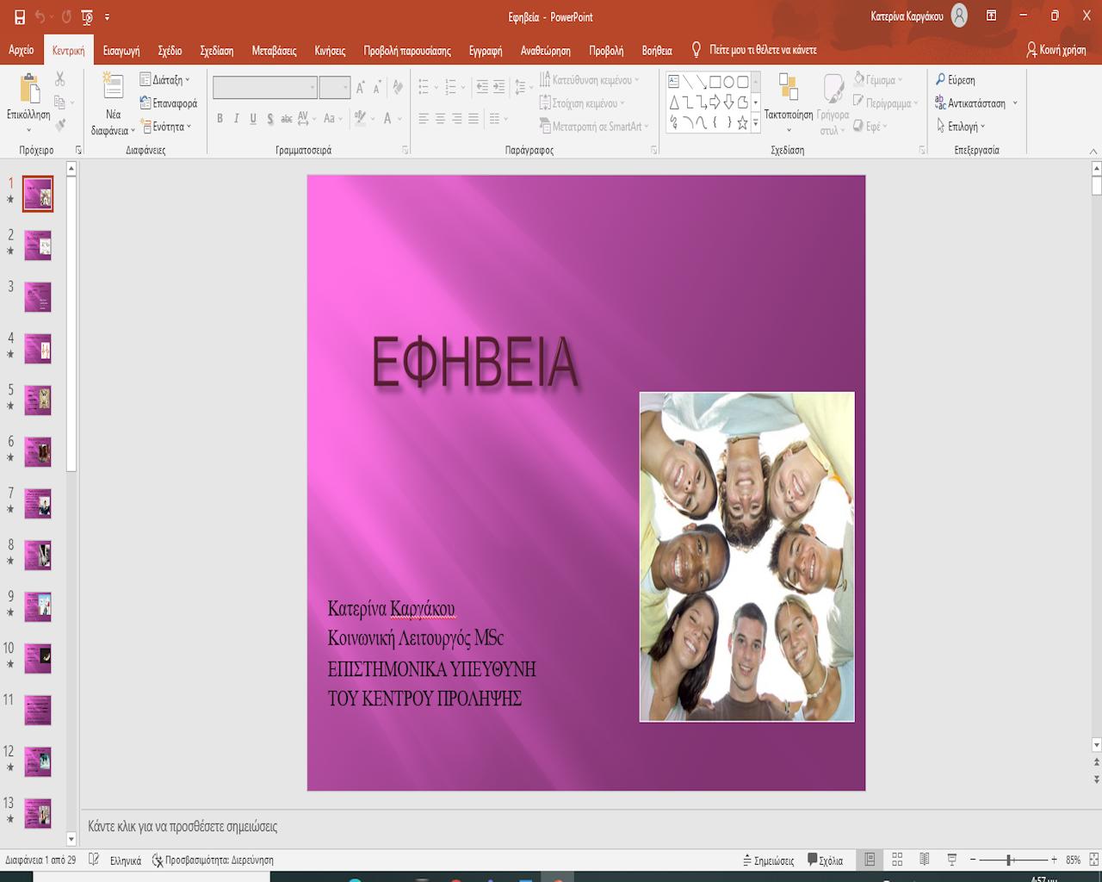Click Reset (Επαναφορά) slide button

pos(169,103)
